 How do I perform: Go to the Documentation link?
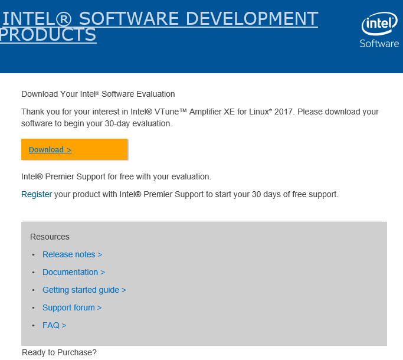(73, 272)
